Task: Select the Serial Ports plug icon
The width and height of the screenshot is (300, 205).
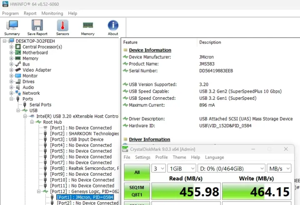Action: pos(25,105)
